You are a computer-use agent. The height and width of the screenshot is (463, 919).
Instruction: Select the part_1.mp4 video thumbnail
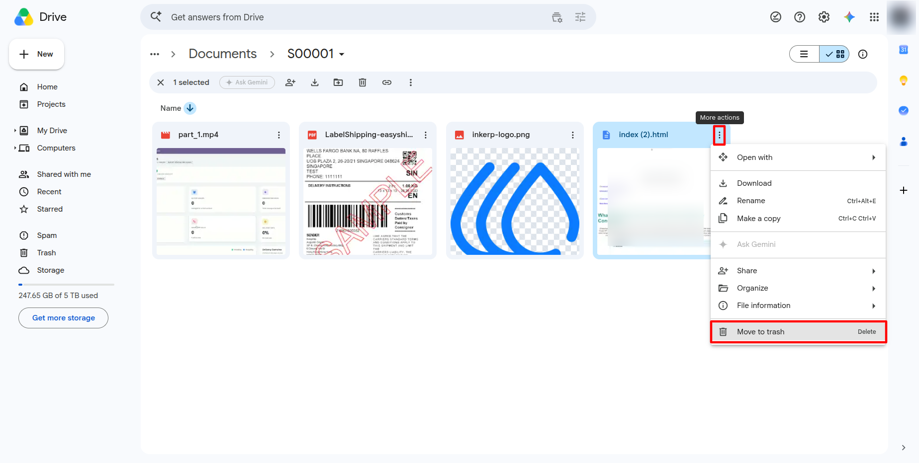[221, 201]
